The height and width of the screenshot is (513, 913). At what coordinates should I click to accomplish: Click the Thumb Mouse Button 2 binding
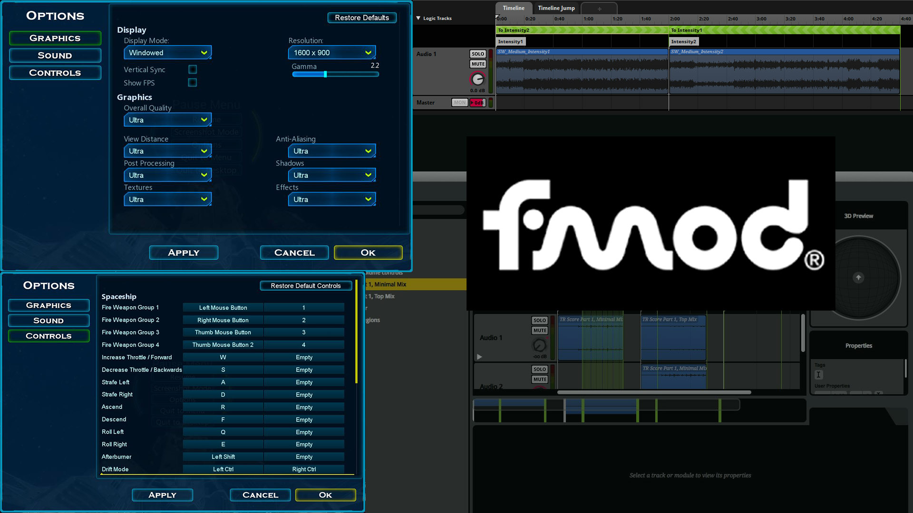tap(223, 345)
